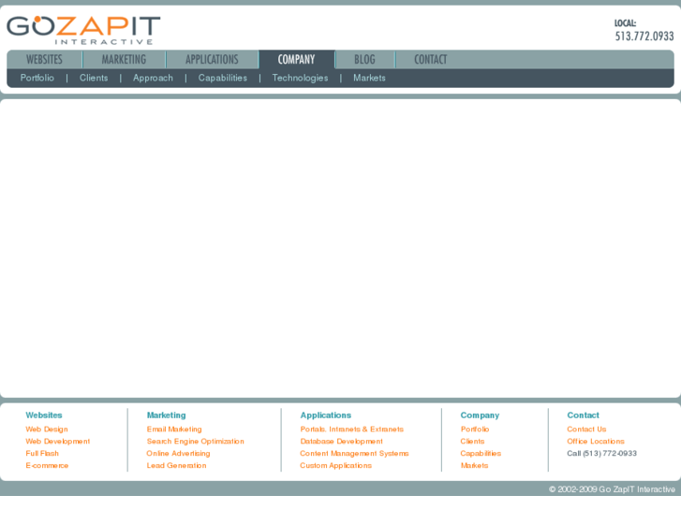Open Technologies in the sub-navigation bar
This screenshot has width=681, height=510.
[300, 79]
